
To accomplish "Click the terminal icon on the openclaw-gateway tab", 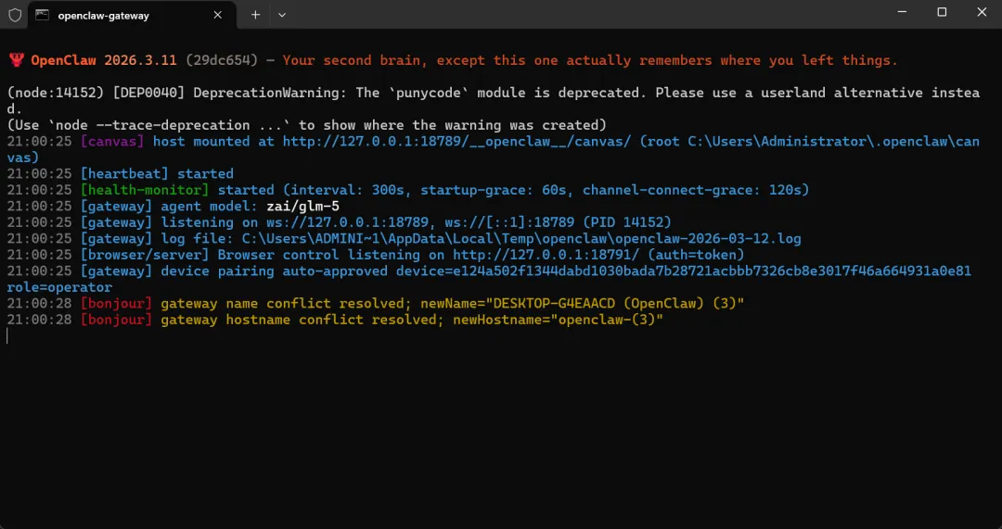I will (x=42, y=15).
